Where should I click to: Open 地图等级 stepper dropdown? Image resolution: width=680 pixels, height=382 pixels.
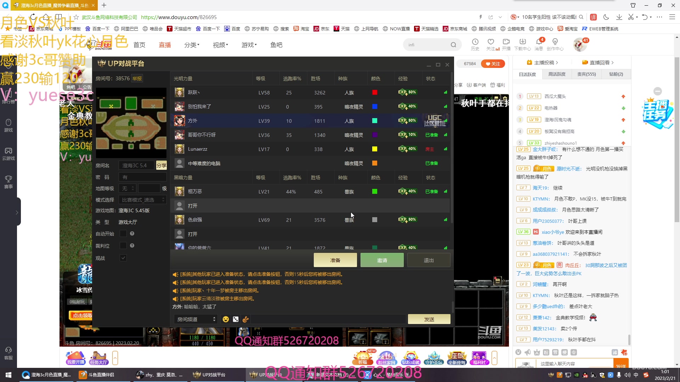[127, 189]
